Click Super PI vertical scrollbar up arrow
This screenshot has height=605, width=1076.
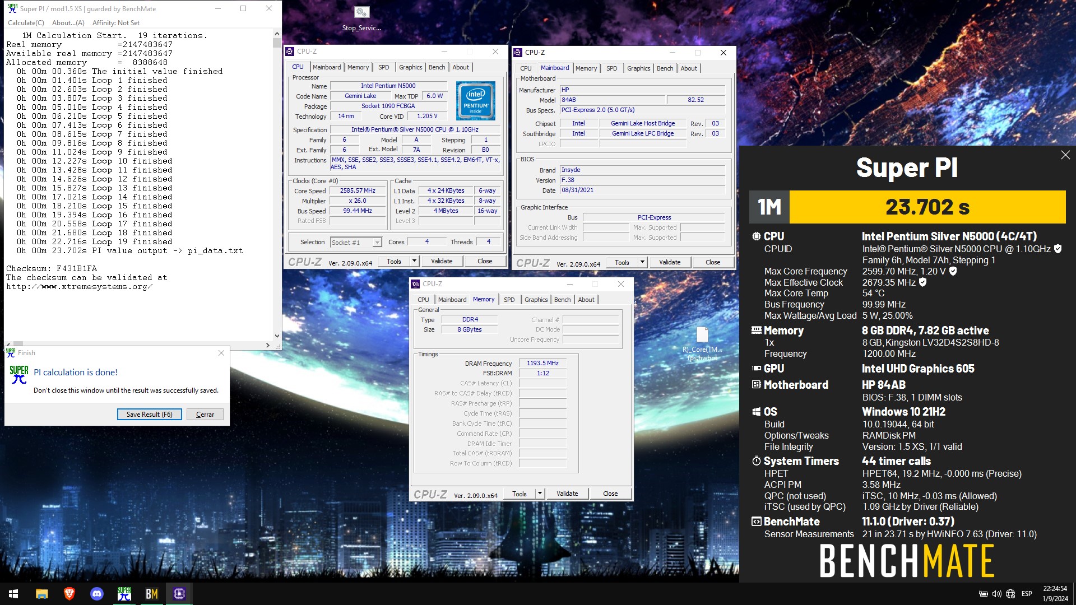click(x=277, y=34)
